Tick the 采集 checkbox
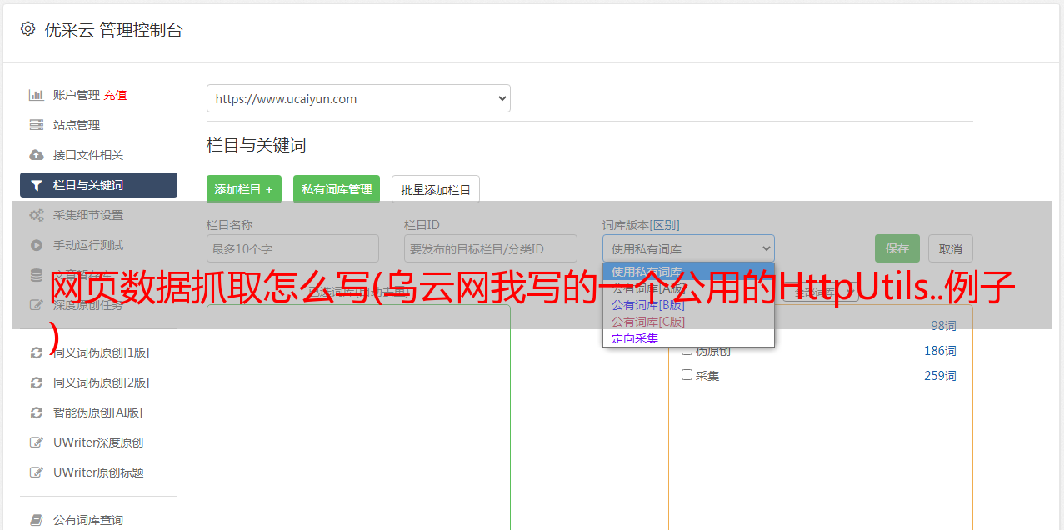This screenshot has height=530, width=1064. point(687,375)
